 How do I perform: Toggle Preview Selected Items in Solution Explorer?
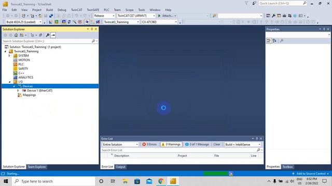(x=53, y=35)
